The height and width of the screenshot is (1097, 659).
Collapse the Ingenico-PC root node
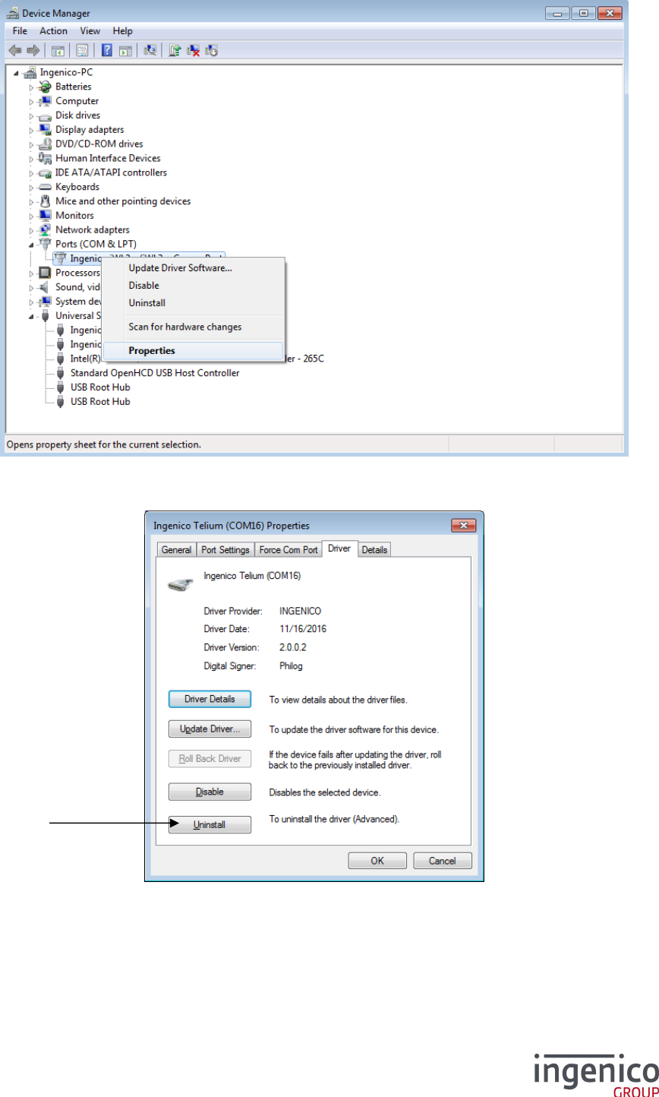pos(17,73)
